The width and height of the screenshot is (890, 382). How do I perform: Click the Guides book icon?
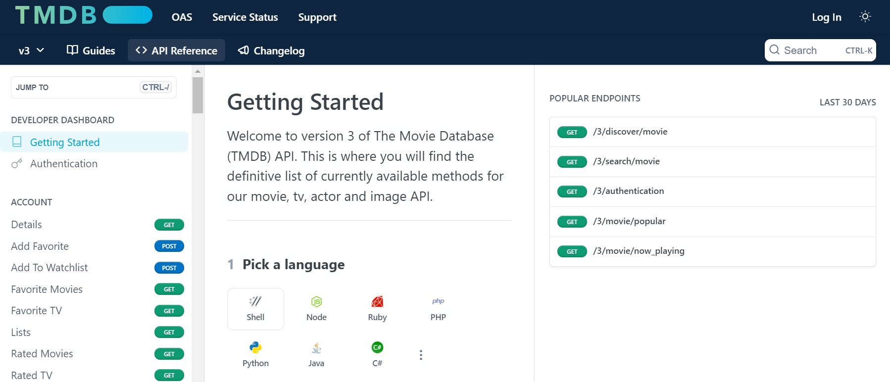click(x=72, y=50)
